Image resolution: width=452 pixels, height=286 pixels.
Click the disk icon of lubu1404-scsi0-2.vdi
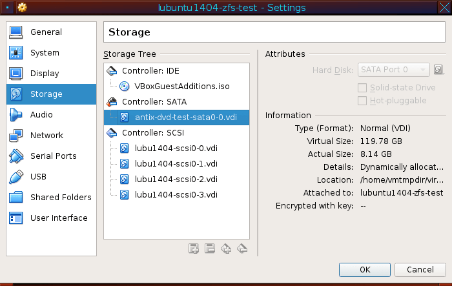[x=124, y=179]
